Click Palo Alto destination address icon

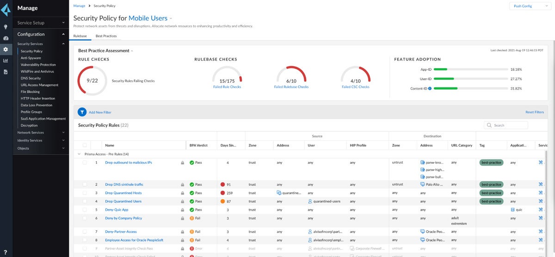click(x=422, y=185)
